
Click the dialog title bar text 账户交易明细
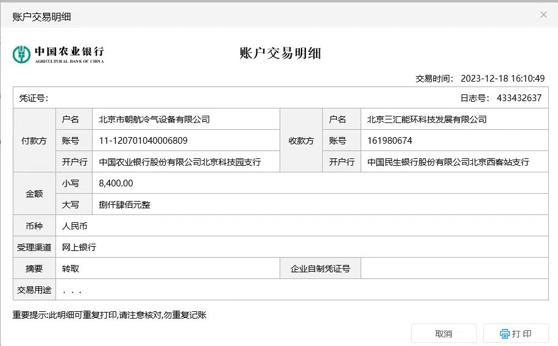pyautogui.click(x=41, y=16)
